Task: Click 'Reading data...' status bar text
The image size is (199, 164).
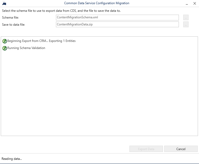Action: tap(12, 159)
